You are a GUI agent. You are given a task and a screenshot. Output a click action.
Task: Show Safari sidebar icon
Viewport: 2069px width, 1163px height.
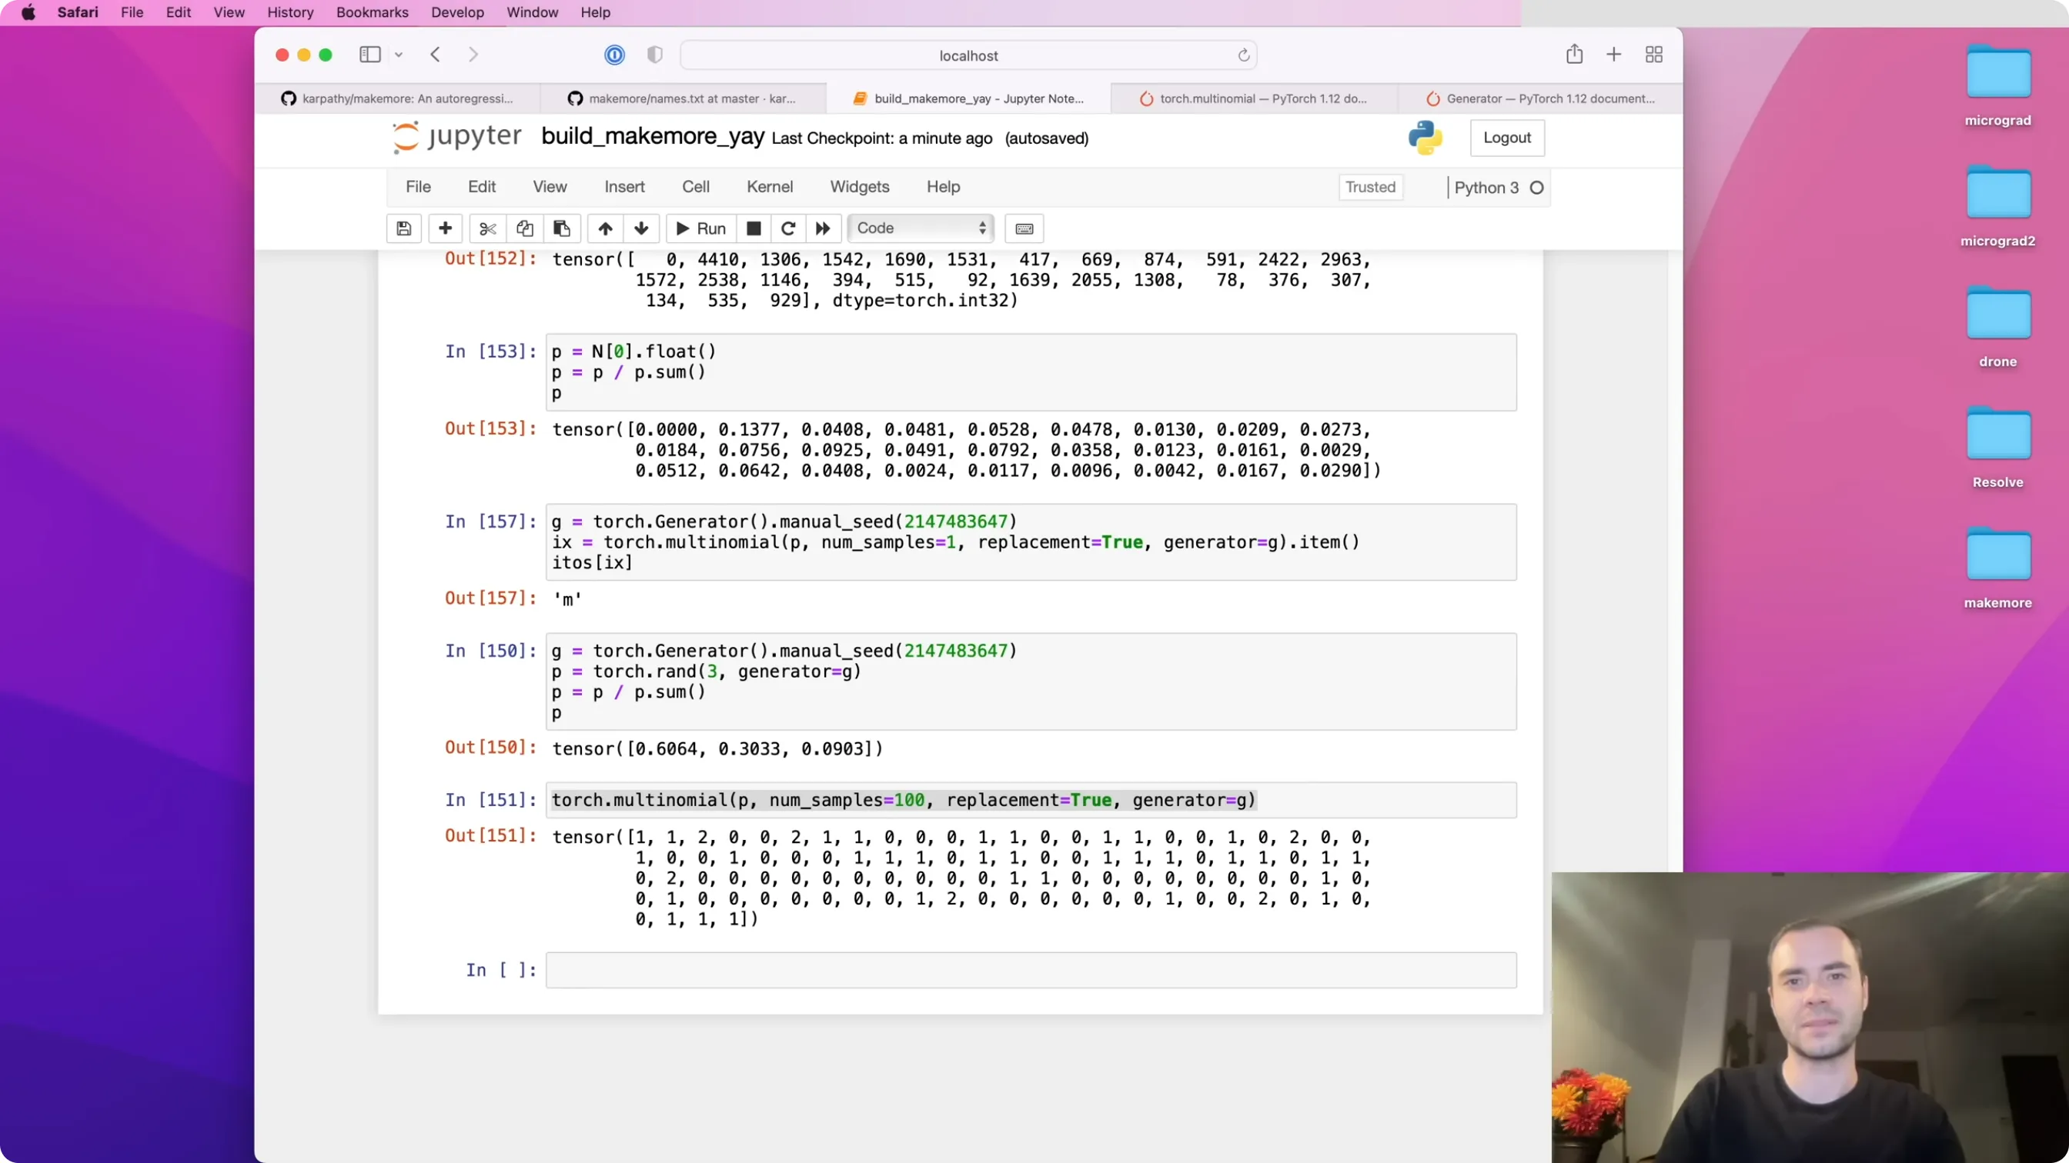(369, 55)
